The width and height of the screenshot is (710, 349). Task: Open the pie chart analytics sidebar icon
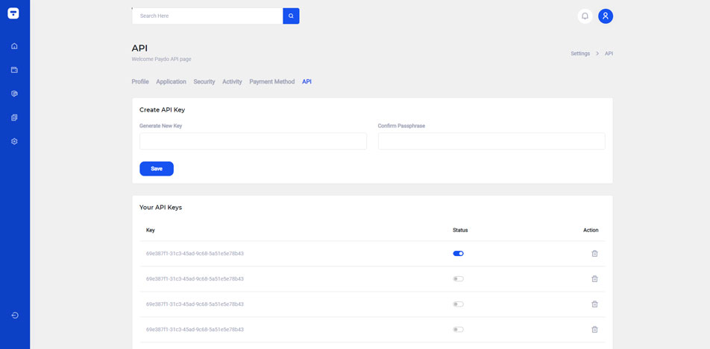pos(14,94)
